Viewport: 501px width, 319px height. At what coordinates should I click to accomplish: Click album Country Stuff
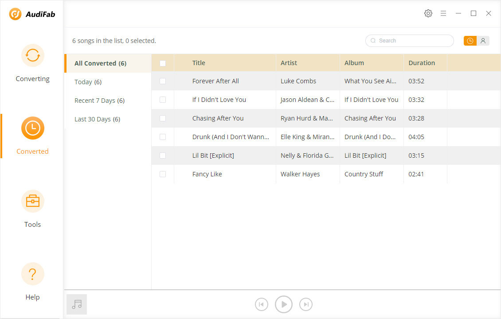pos(364,174)
